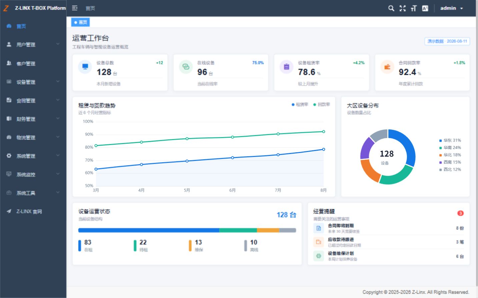Open the 应收款待跟进 reminder row
Viewport: 478px width, 298px height.
389,242
